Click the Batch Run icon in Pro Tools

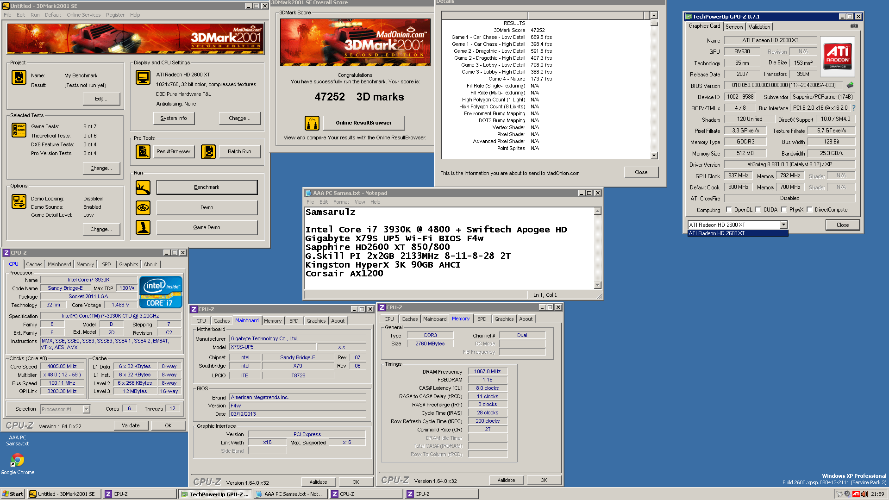(x=208, y=151)
